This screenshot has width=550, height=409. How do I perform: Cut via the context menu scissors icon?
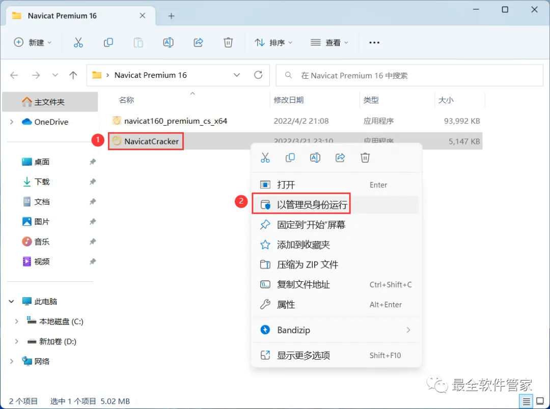coord(265,158)
